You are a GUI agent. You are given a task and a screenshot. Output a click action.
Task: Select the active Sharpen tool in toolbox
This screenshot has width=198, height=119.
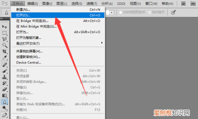pos(5,102)
